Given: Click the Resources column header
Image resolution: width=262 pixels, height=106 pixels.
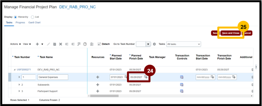Looking at the screenshot, I should click(x=98, y=57).
